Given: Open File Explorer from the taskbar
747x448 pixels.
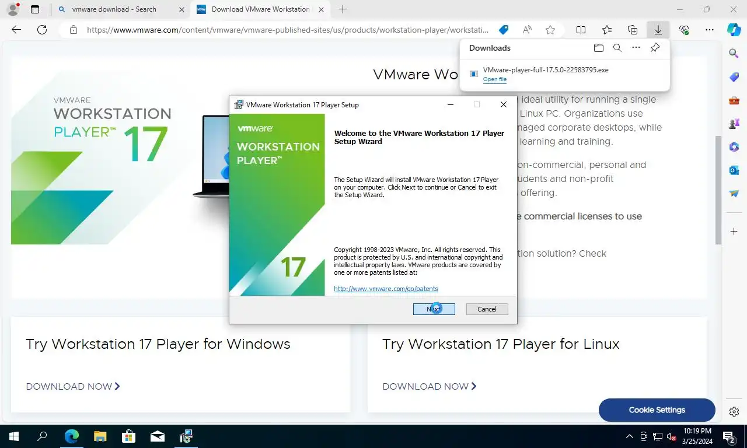Looking at the screenshot, I should coord(100,436).
